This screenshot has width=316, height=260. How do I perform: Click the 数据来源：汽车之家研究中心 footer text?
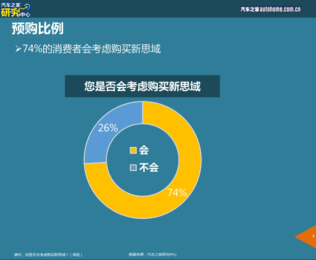click(152, 254)
